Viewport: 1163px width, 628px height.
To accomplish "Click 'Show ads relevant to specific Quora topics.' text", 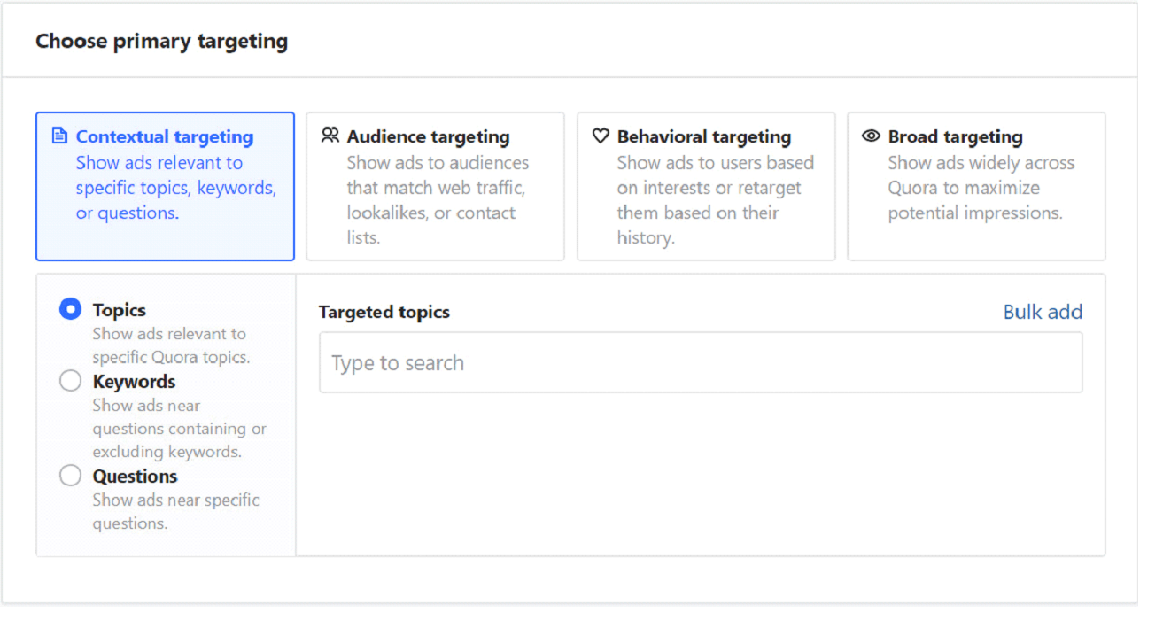I will 171,345.
